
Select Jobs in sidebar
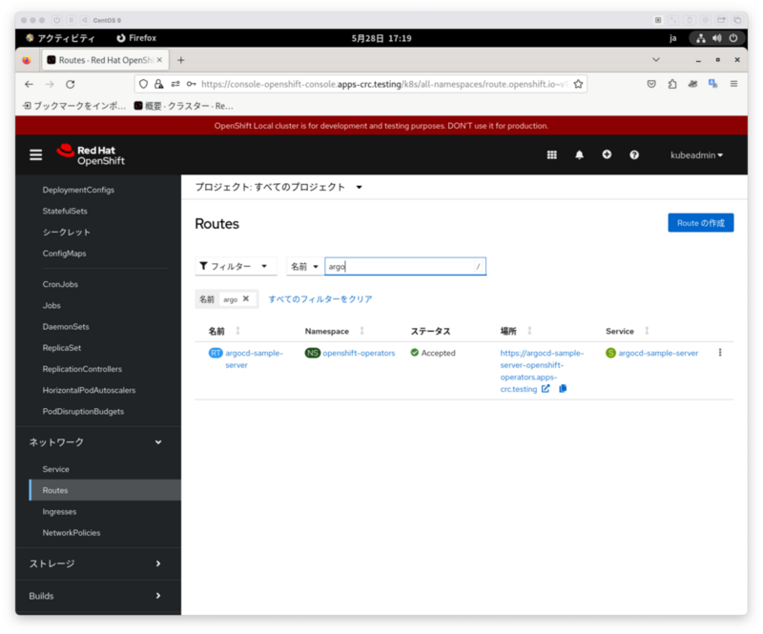point(52,305)
